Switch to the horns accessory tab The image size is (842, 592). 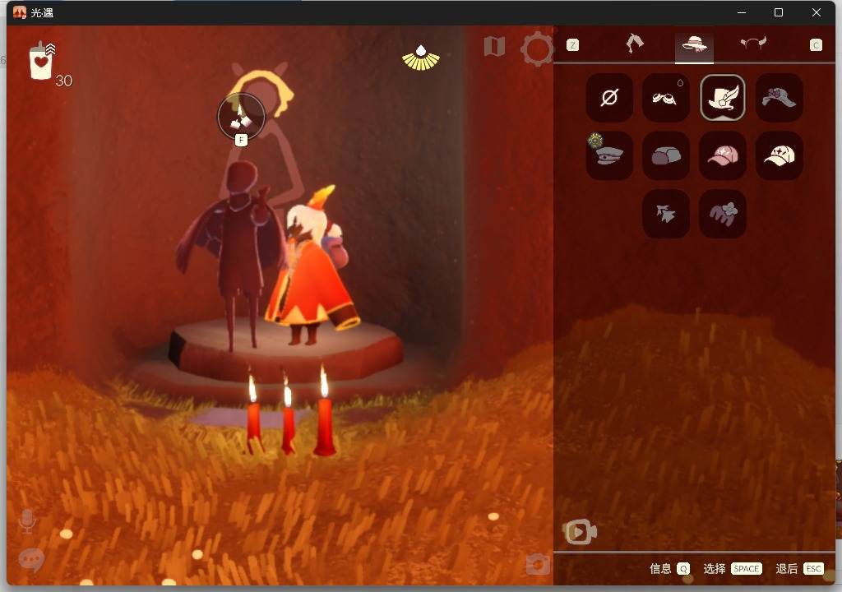[x=753, y=43]
